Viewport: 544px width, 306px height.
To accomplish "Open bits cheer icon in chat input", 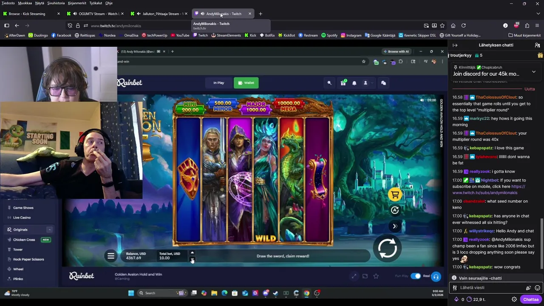I will point(528,288).
